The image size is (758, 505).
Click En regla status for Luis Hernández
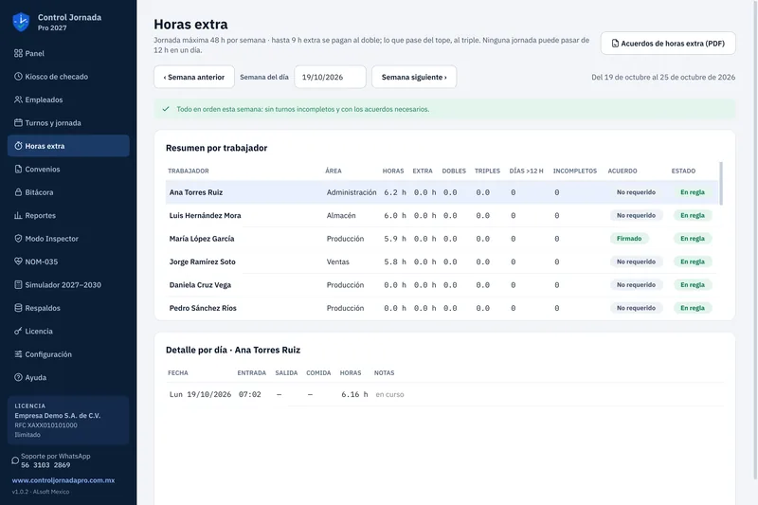[693, 215]
